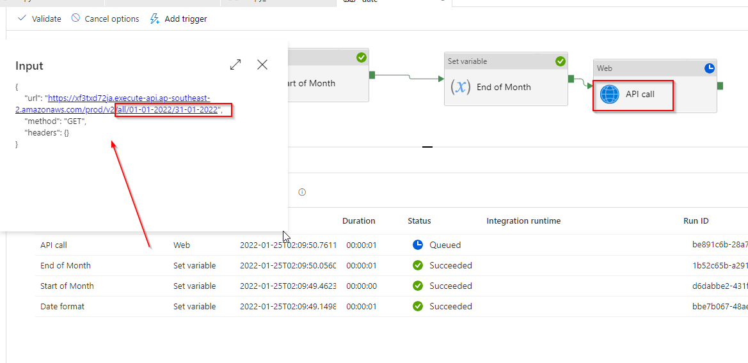The height and width of the screenshot is (363, 748).
Task: Click green success check on End of Month node
Action: pyautogui.click(x=561, y=61)
